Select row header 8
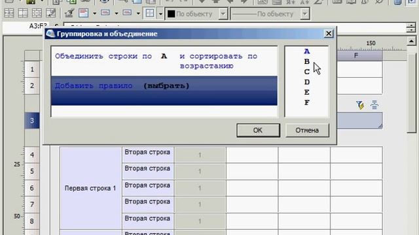This screenshot has width=419, height=235. 32,221
